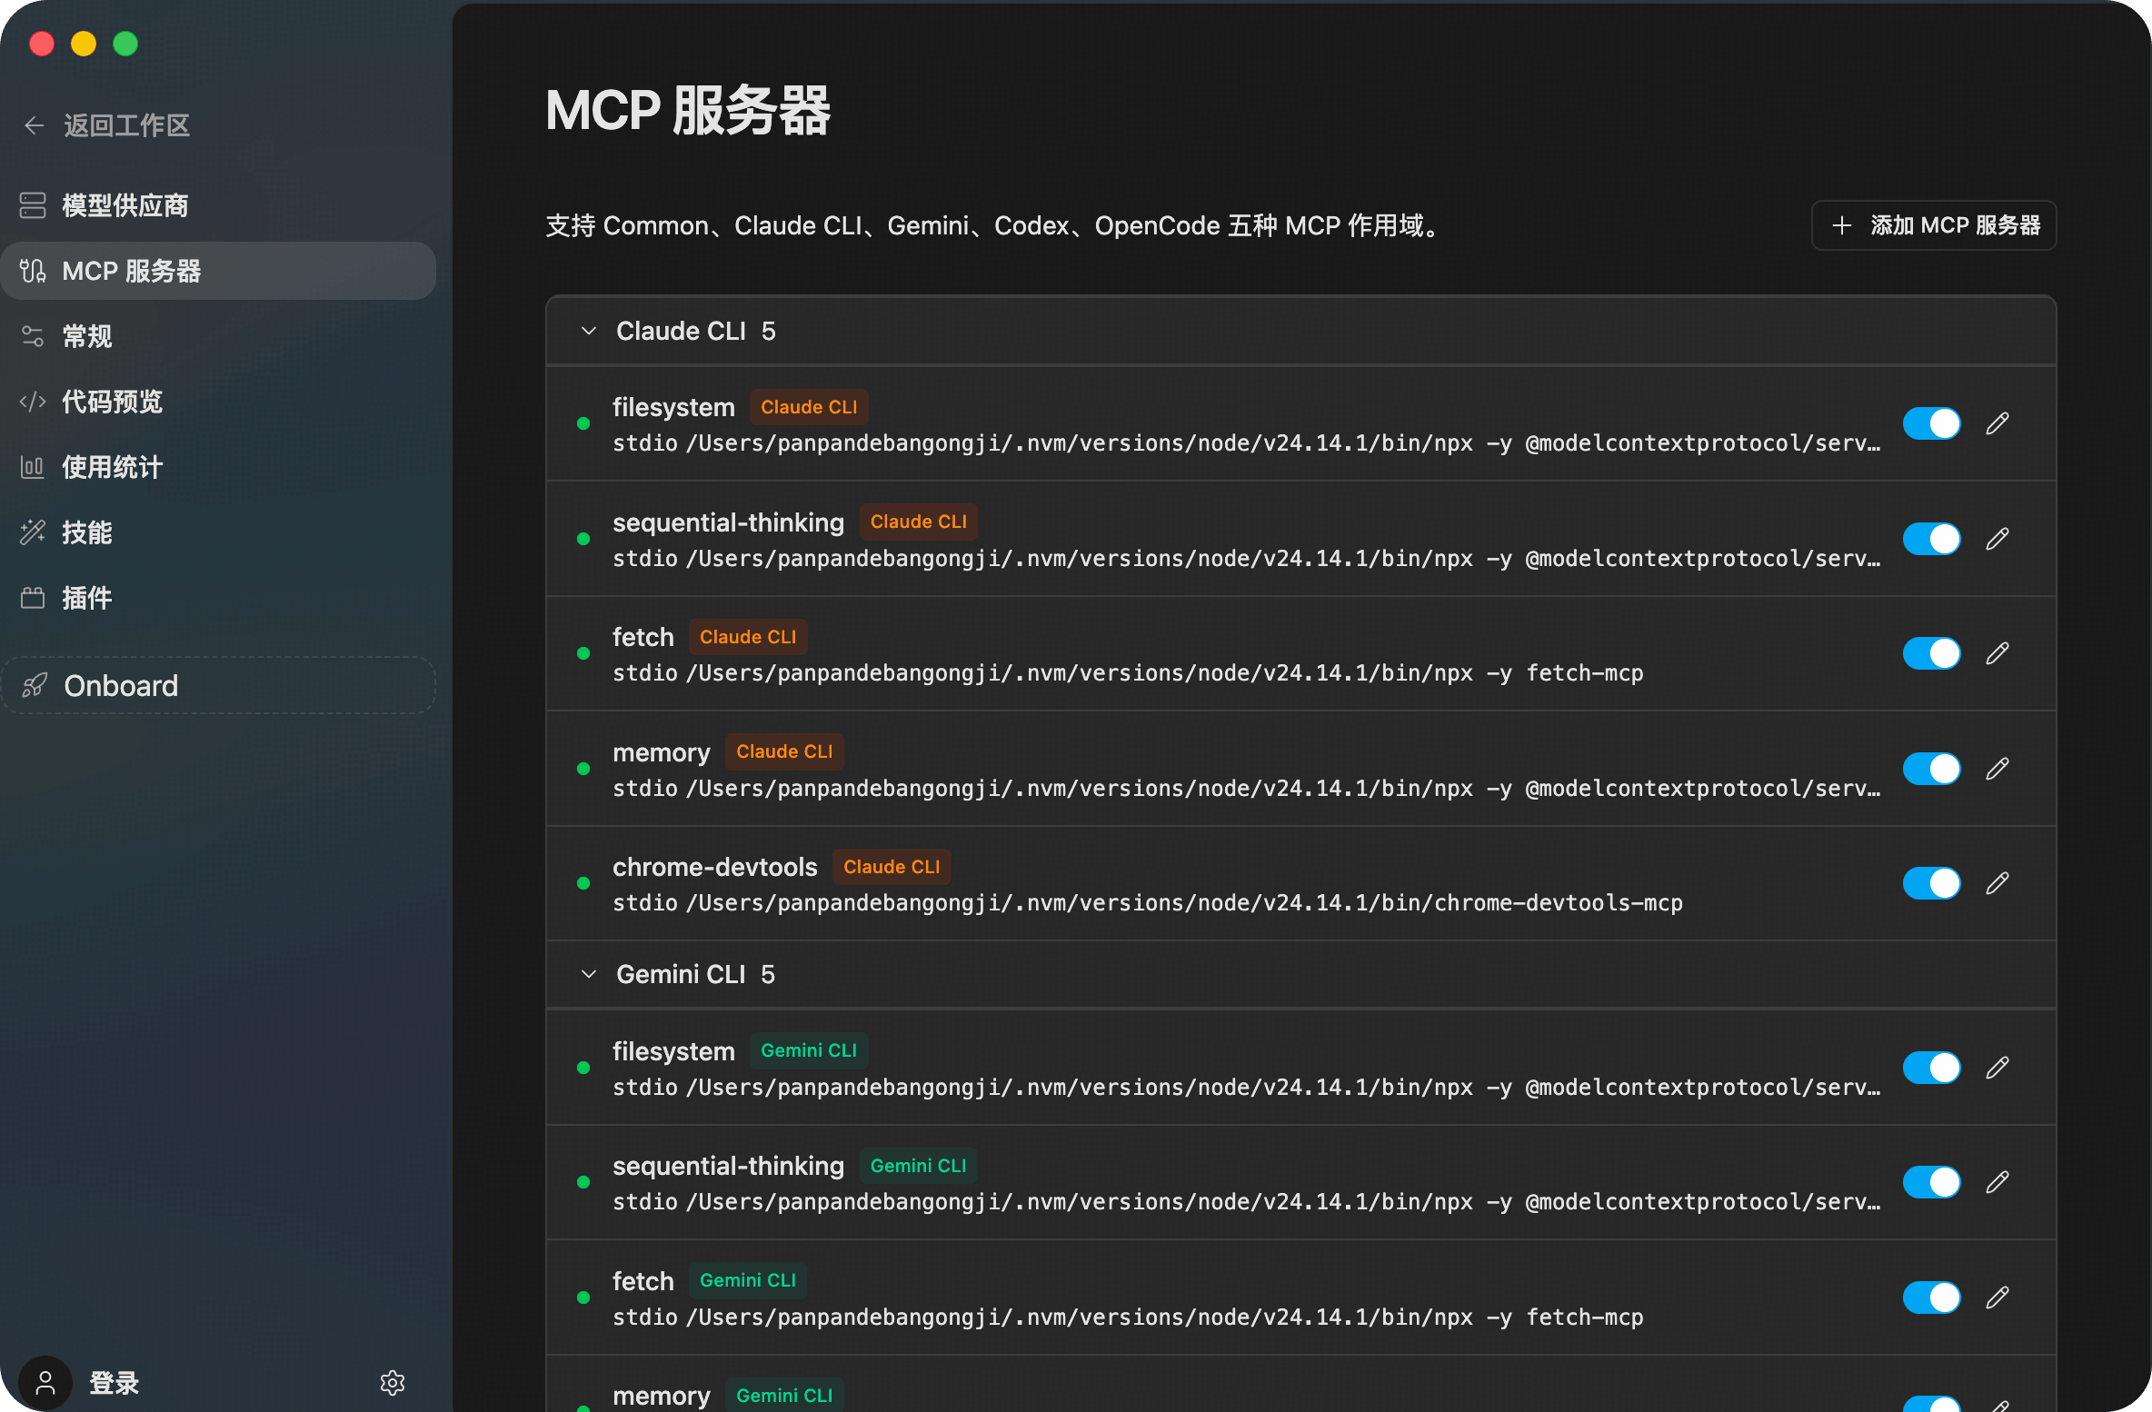Select the 技能 sidebar item
The height and width of the screenshot is (1412, 2152).
[87, 532]
